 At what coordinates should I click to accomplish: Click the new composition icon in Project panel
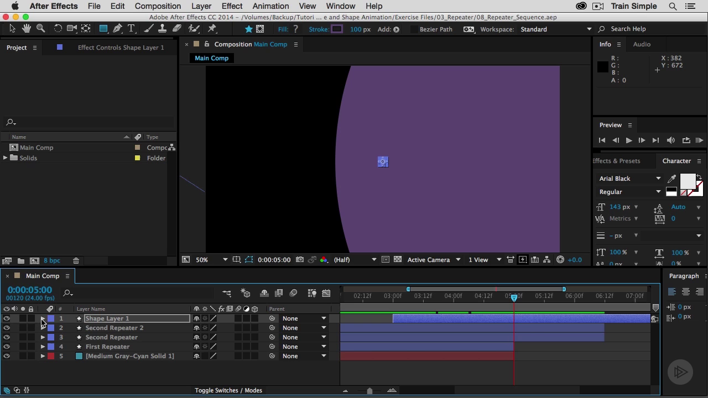pos(34,261)
